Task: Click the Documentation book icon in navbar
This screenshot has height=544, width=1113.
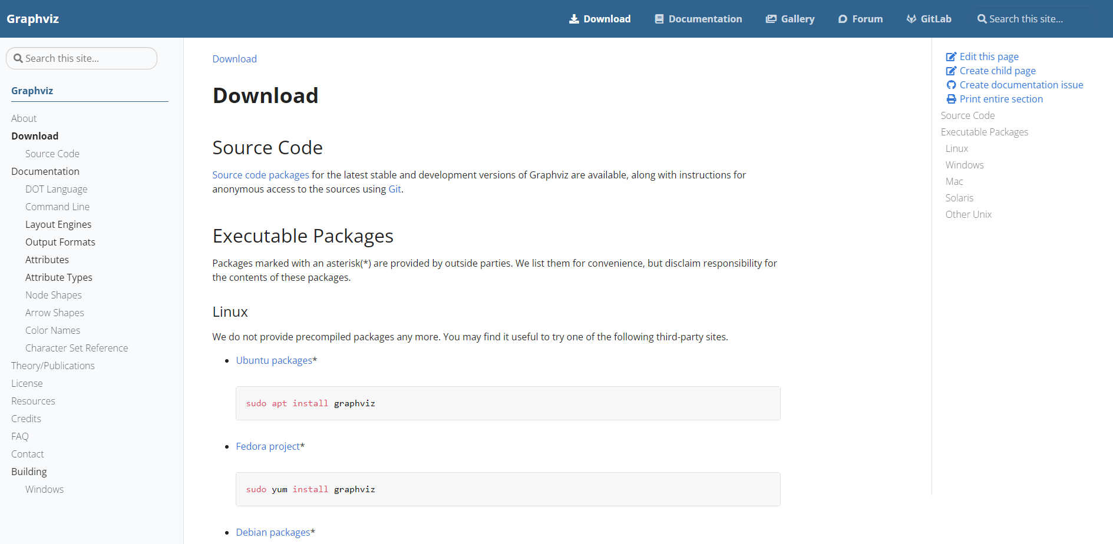Action: pyautogui.click(x=659, y=19)
